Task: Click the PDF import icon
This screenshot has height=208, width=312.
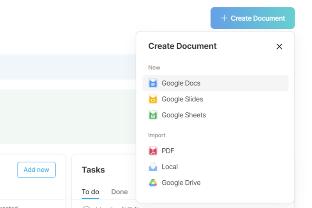Action: point(153,151)
